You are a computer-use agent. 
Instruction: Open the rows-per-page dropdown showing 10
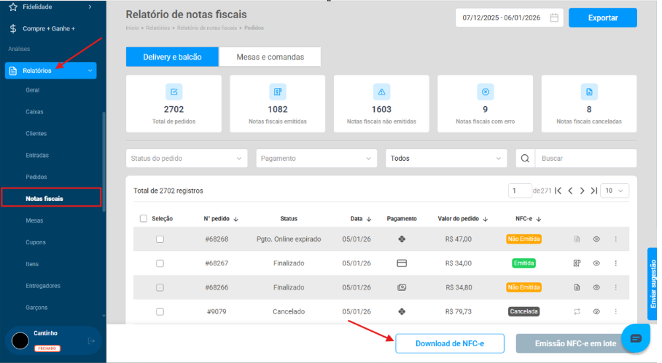click(616, 191)
